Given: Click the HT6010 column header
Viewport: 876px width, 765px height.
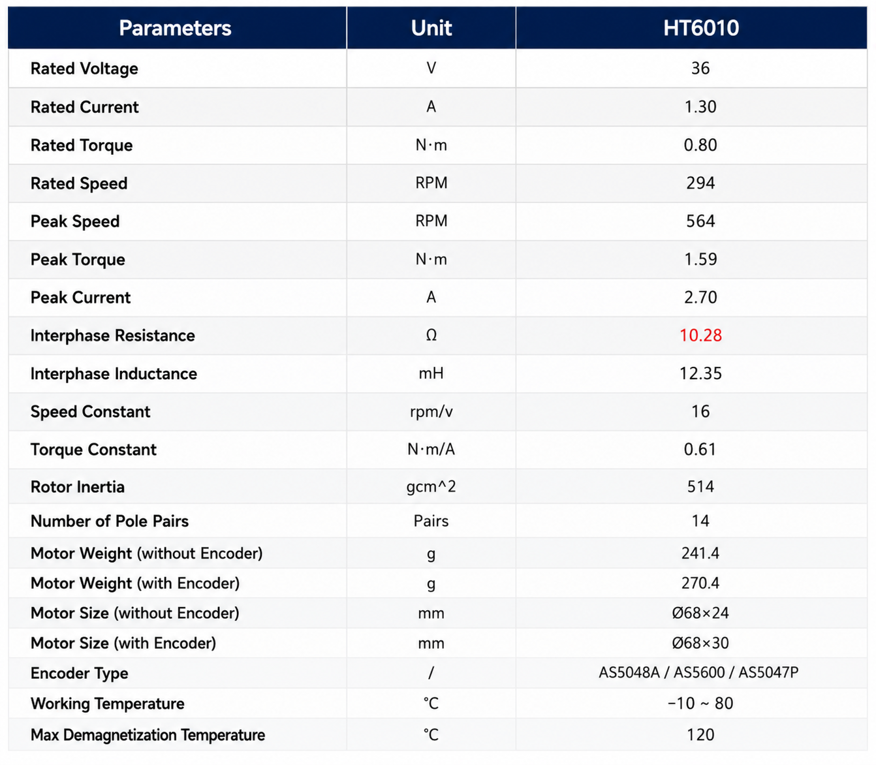Looking at the screenshot, I should (700, 28).
